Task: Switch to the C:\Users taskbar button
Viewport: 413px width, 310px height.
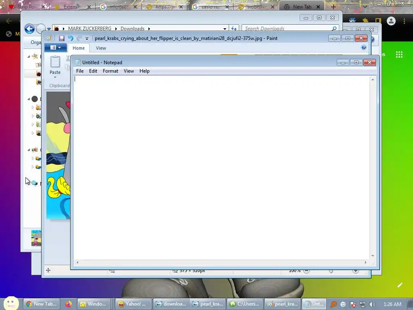Action: coord(246,304)
